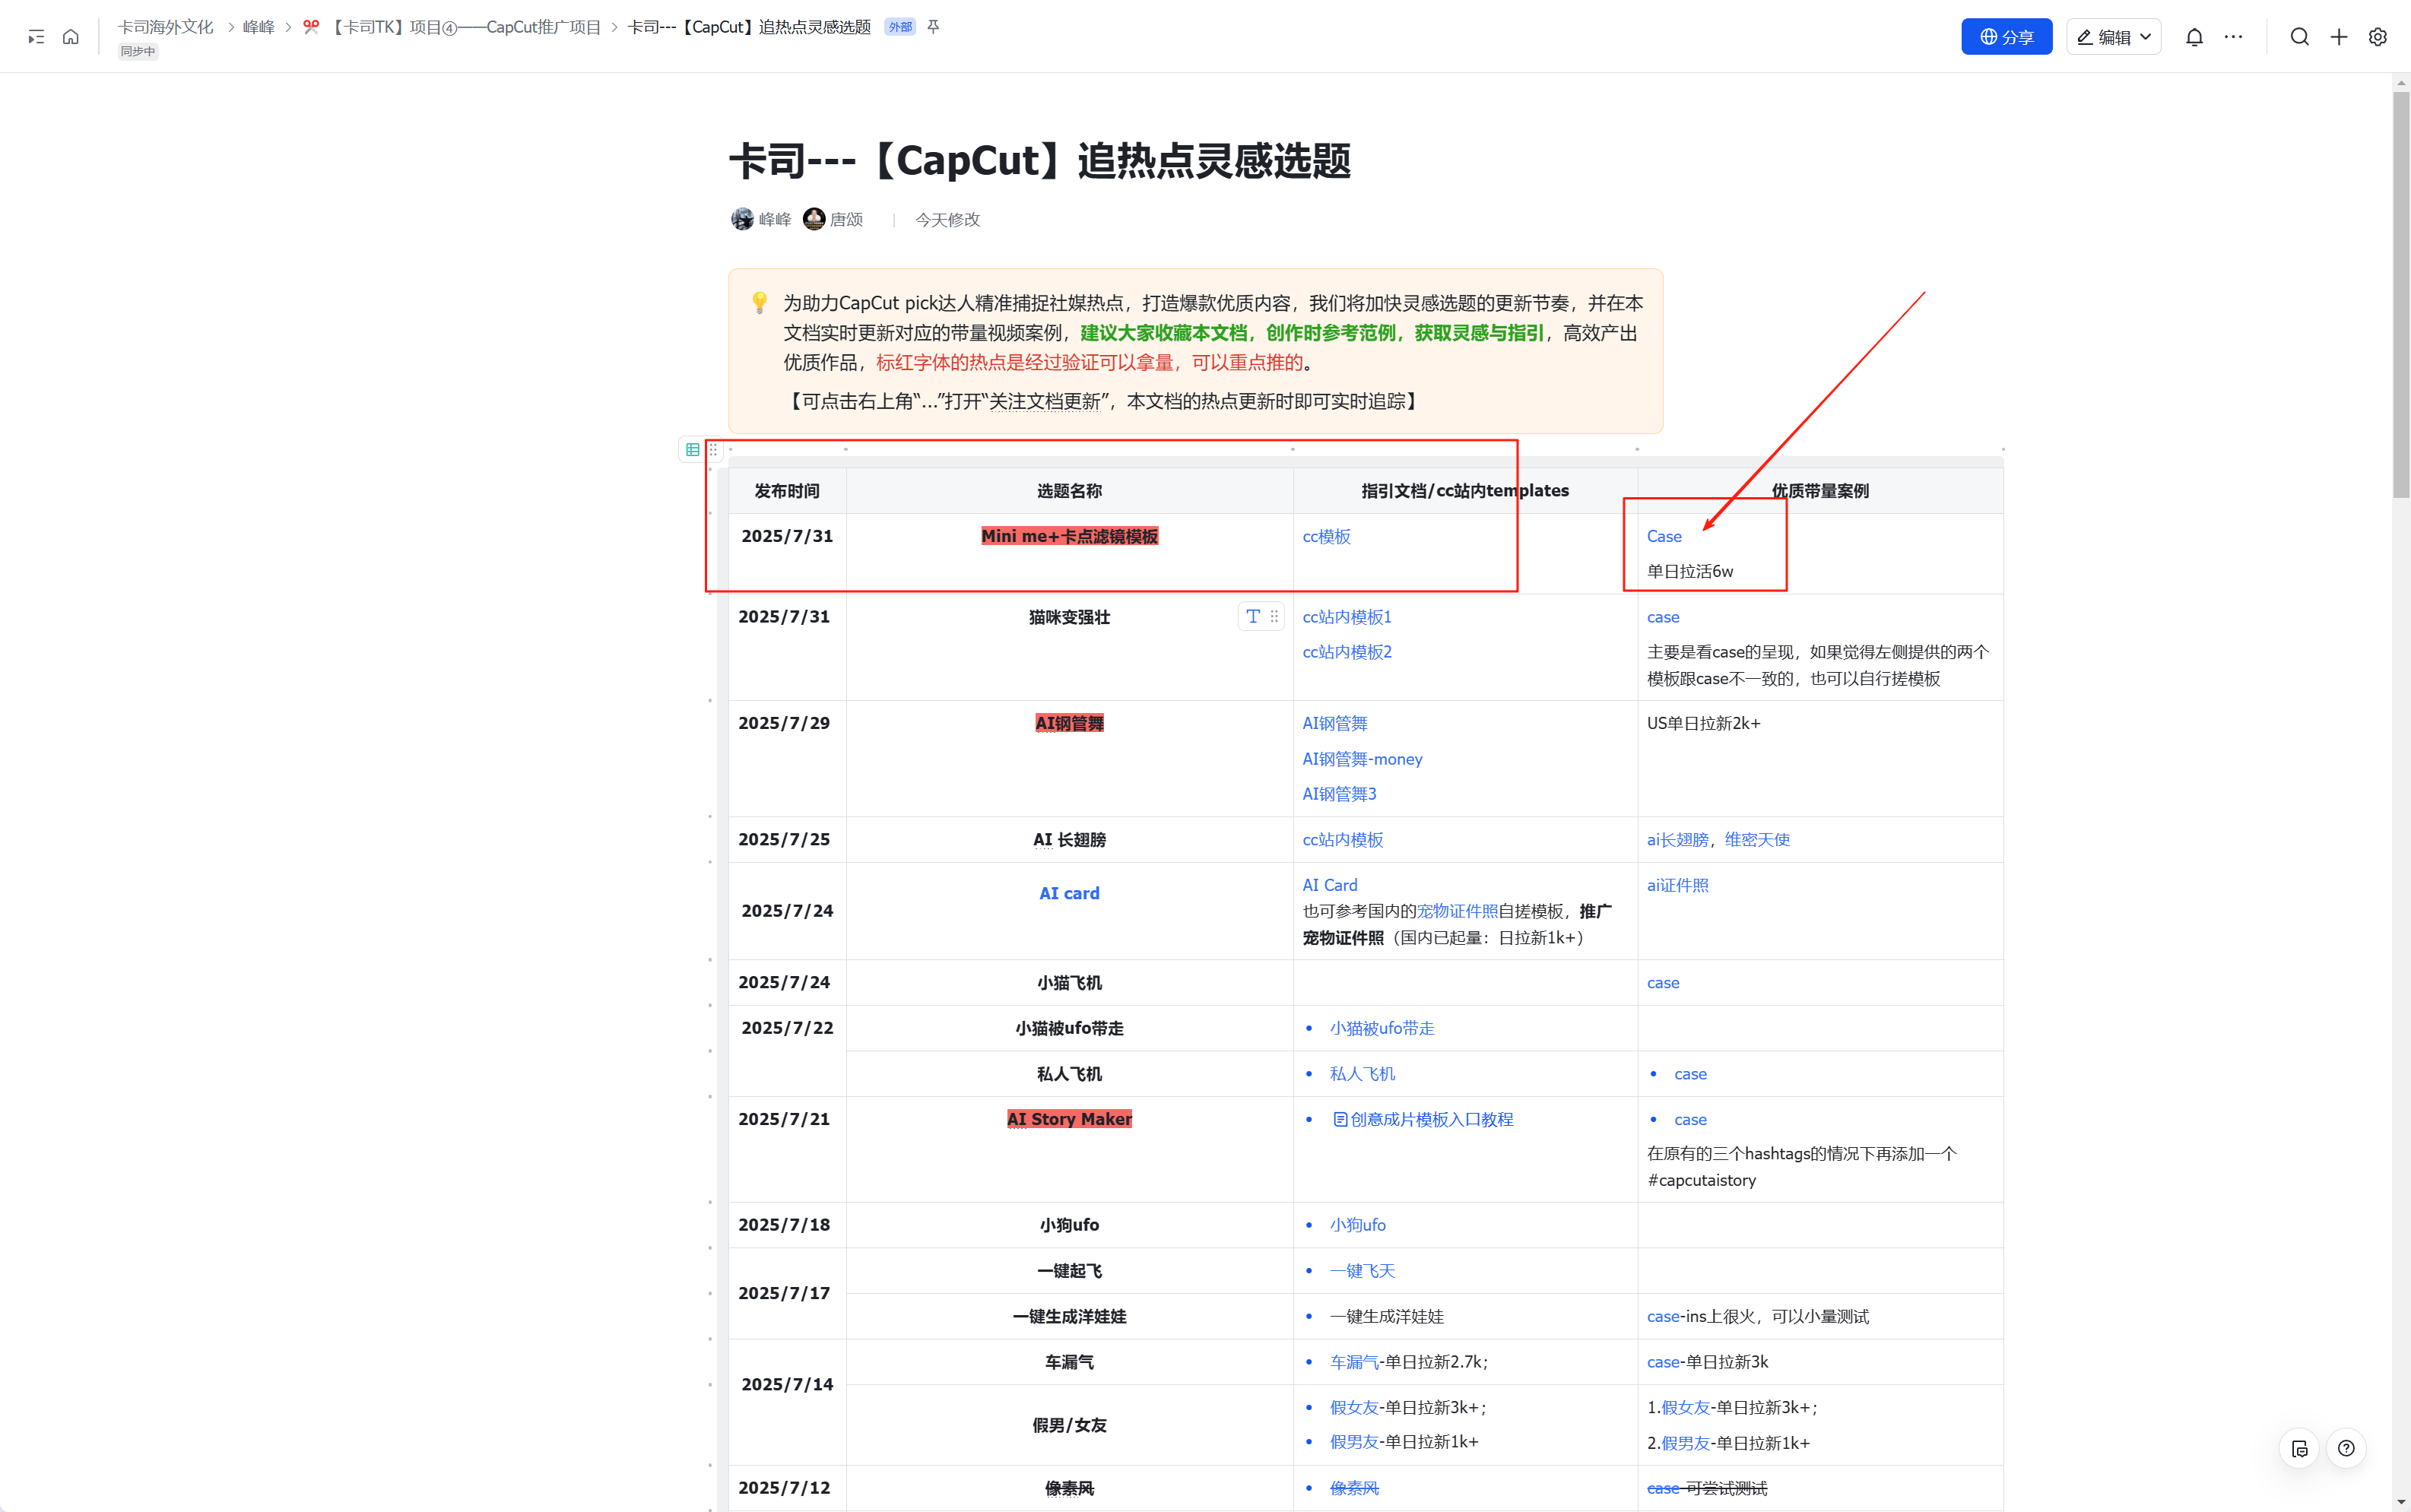Viewport: 2411px width, 1512px height.
Task: Open the more options ellipsis menu
Action: coord(2233,37)
